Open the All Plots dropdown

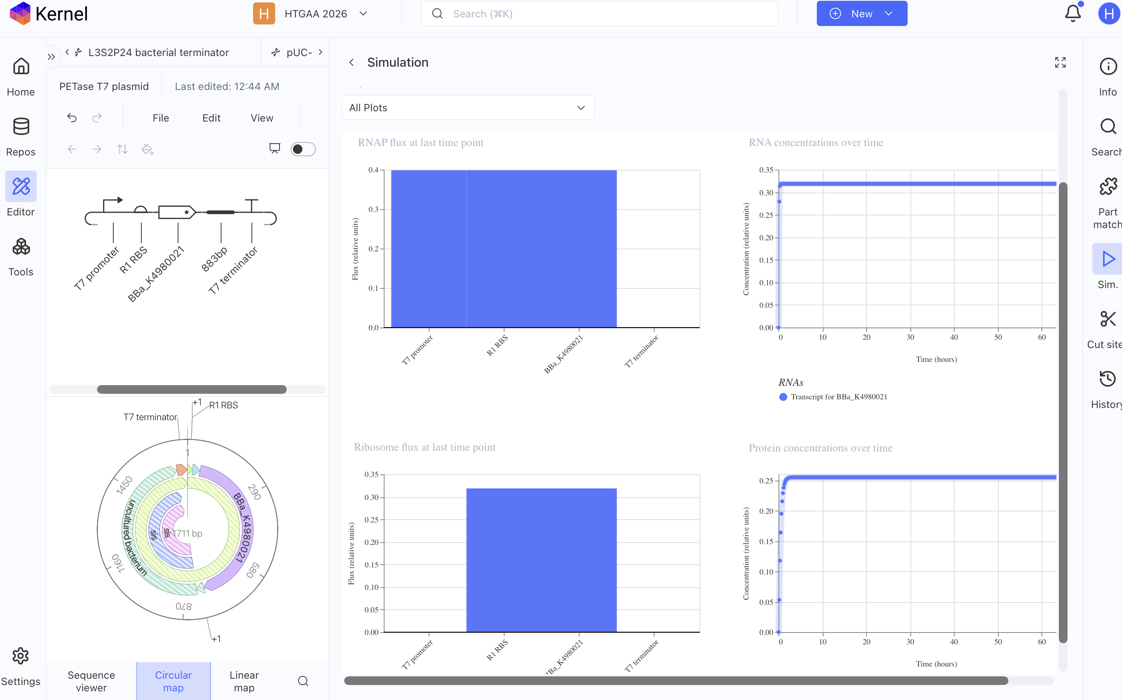click(468, 107)
